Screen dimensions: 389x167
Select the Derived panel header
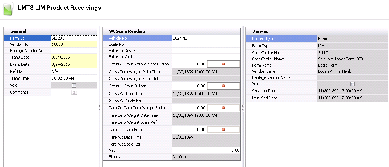260,31
